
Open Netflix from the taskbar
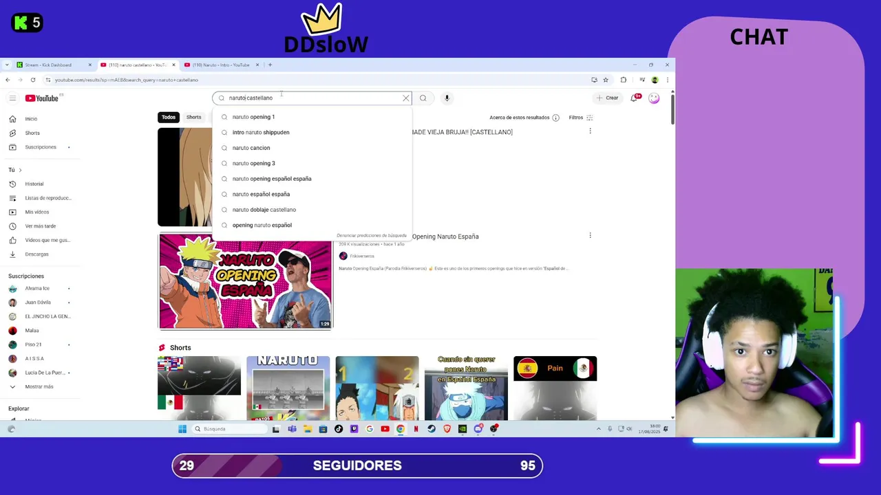coord(416,429)
